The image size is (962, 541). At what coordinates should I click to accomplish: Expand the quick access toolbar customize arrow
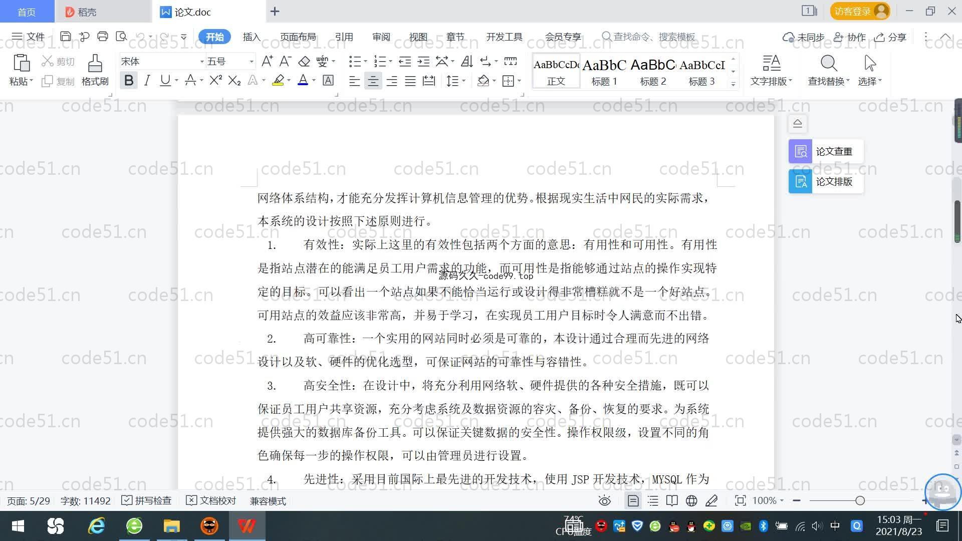(x=184, y=37)
